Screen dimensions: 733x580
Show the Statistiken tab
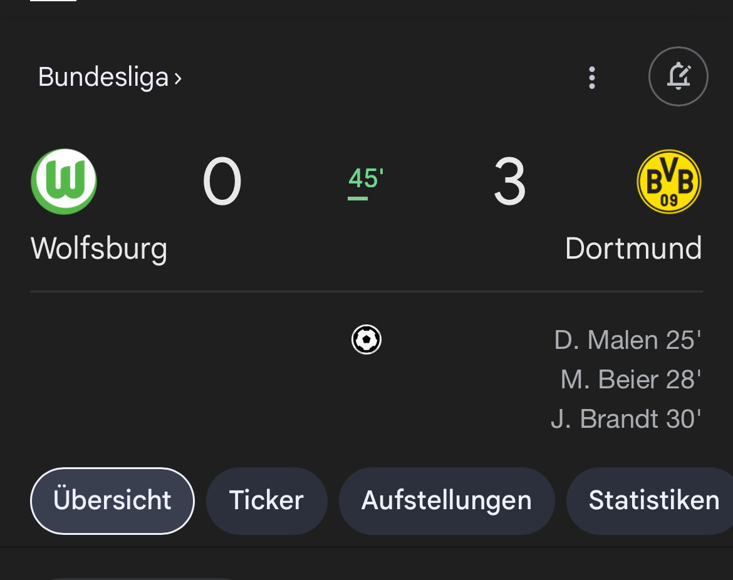click(x=650, y=500)
